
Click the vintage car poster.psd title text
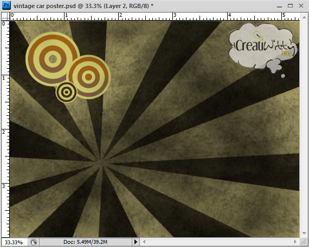click(44, 6)
